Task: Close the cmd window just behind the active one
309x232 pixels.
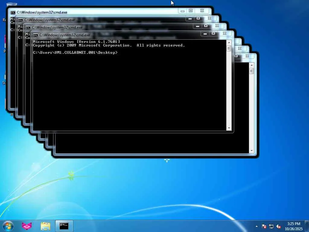Action: tap(217, 26)
